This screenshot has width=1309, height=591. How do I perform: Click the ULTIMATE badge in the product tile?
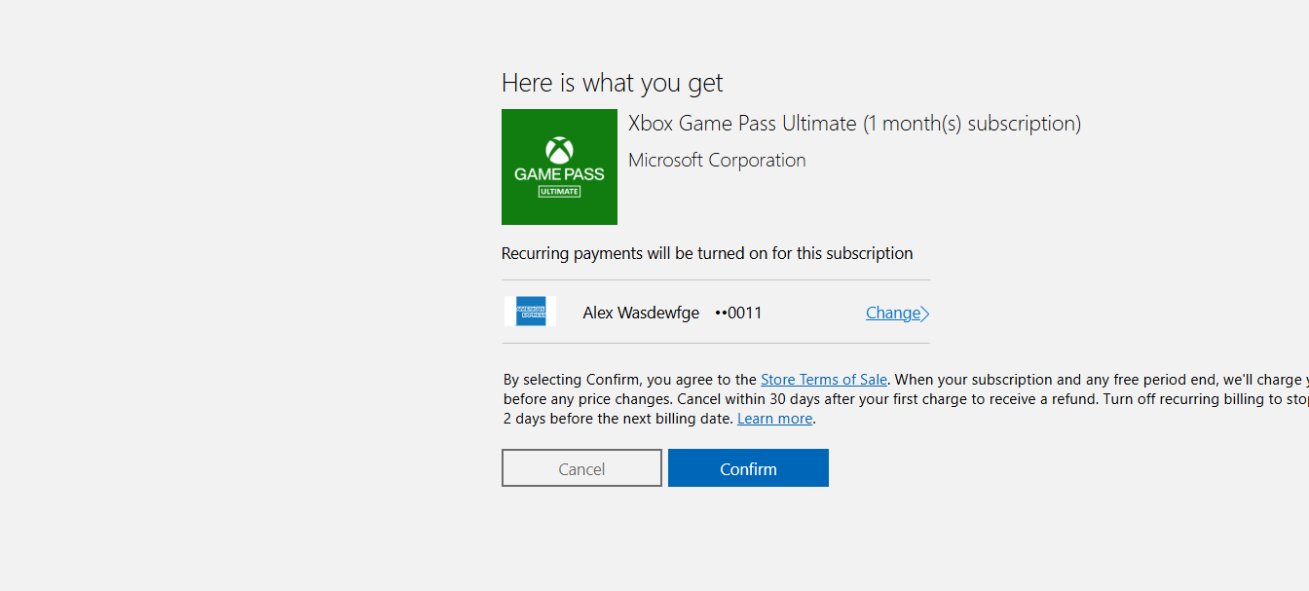tap(559, 191)
